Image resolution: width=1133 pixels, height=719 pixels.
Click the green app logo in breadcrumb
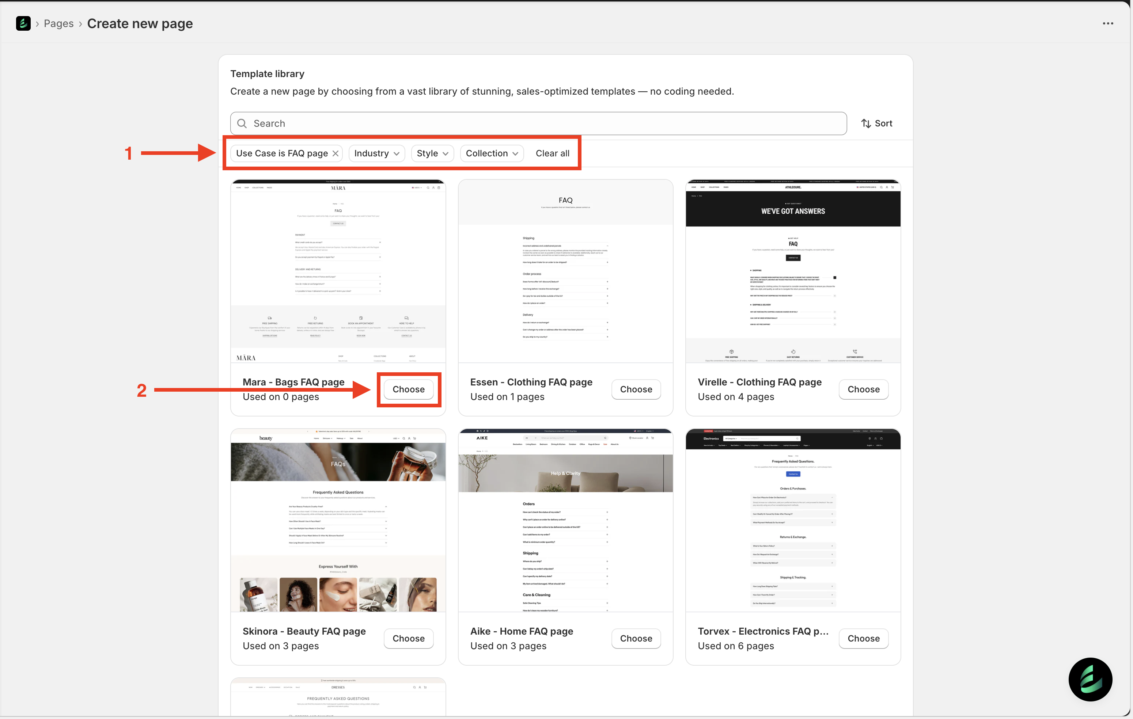(23, 23)
